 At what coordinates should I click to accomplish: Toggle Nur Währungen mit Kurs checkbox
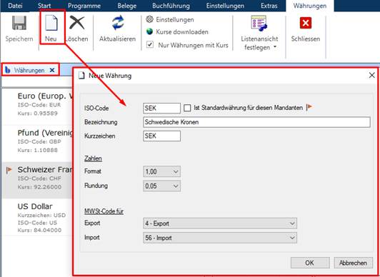click(x=150, y=44)
